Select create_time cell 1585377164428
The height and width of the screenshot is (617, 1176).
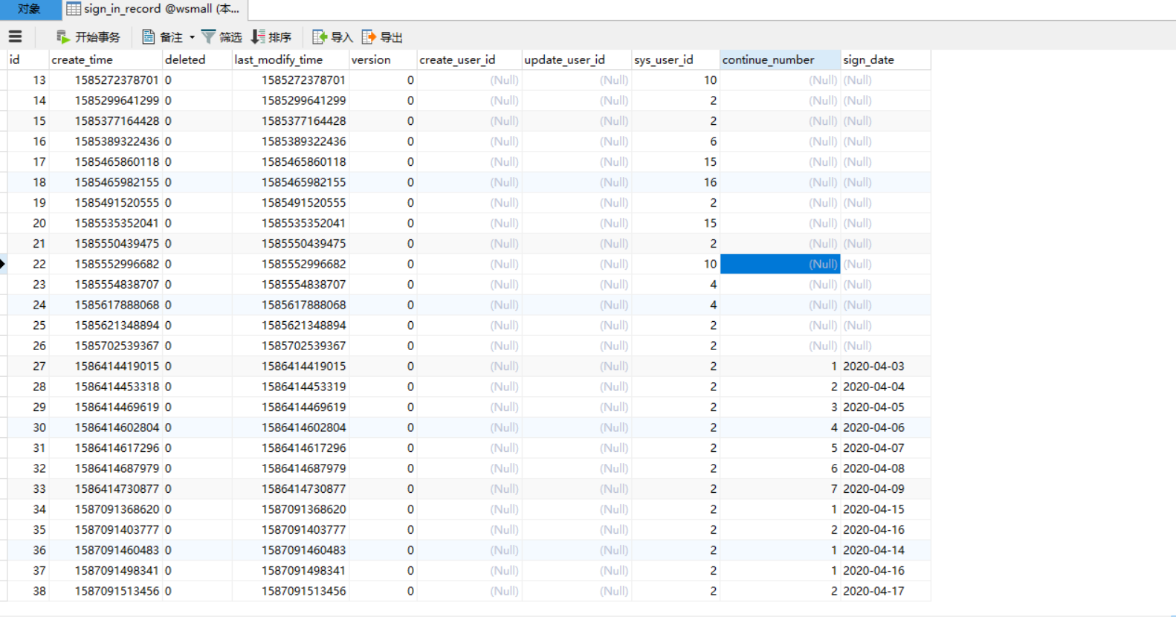pyautogui.click(x=106, y=120)
